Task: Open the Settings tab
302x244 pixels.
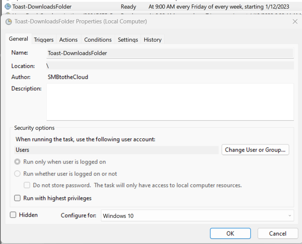Action: tap(128, 40)
